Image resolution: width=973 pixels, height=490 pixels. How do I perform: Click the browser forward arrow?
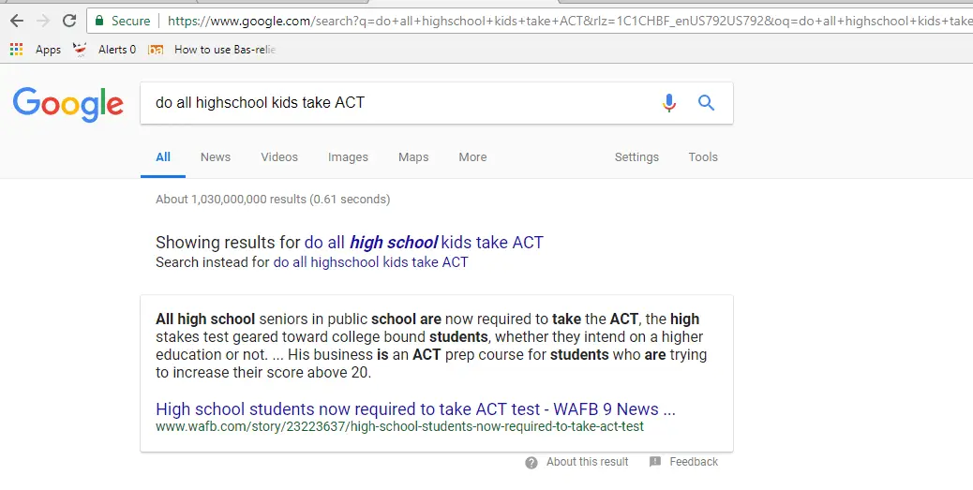[x=43, y=21]
